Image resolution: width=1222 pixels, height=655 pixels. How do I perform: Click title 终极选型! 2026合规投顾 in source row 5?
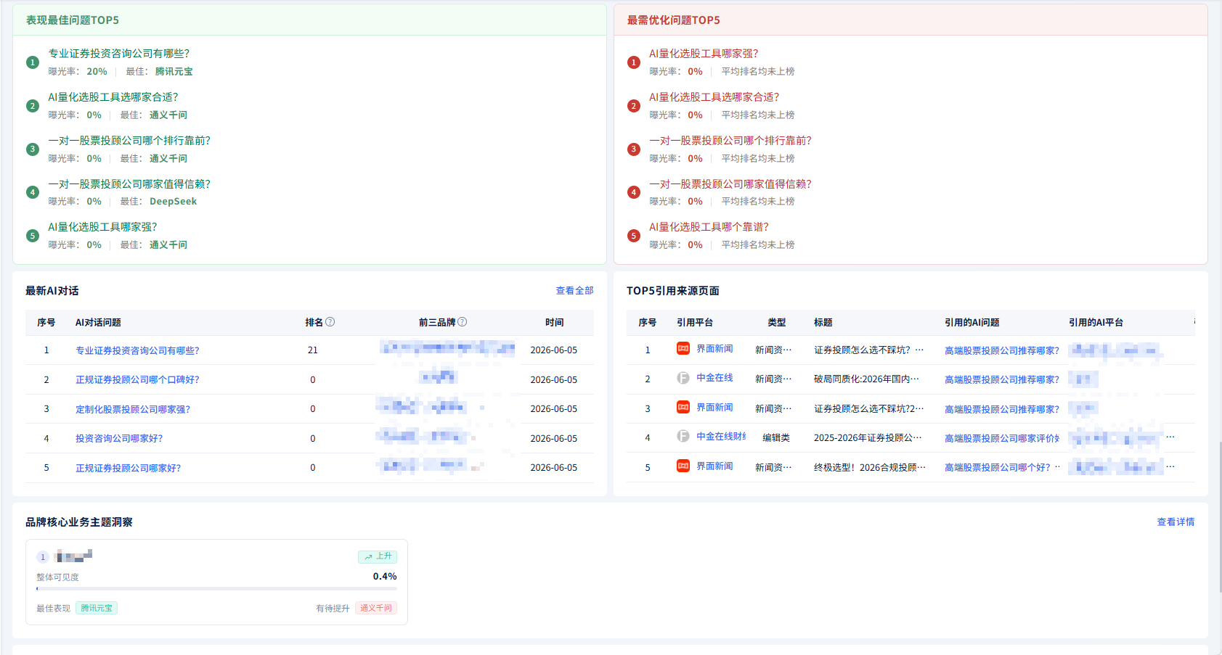[x=870, y=468]
